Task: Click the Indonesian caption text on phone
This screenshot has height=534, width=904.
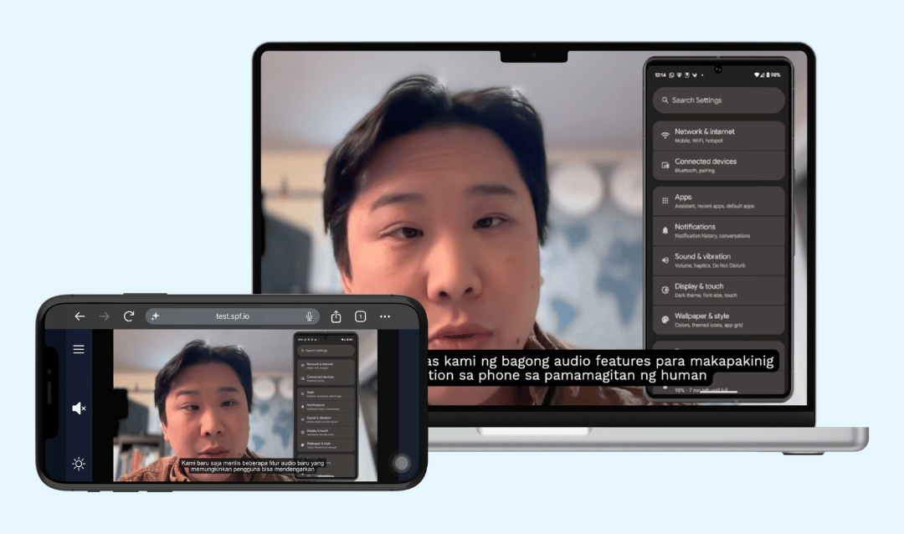Action: 253,466
